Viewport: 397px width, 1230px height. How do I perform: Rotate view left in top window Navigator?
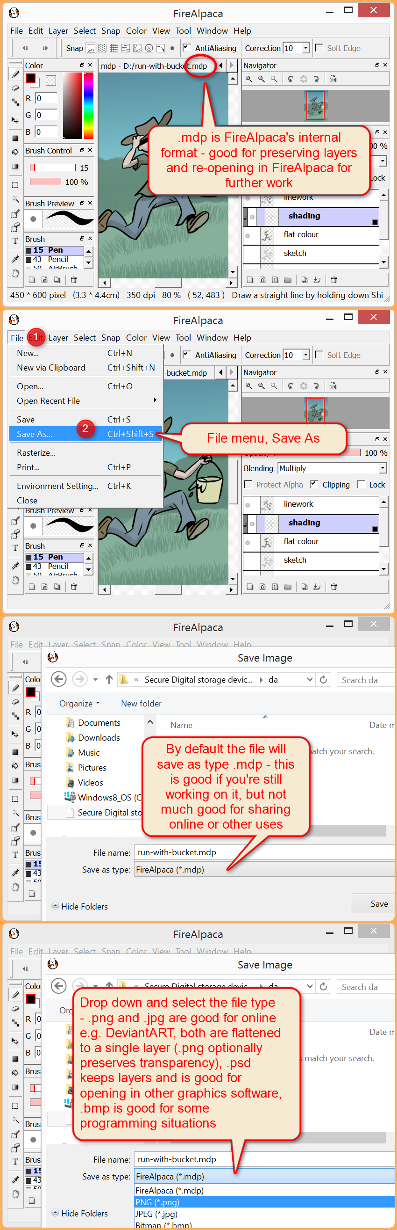coord(291,79)
